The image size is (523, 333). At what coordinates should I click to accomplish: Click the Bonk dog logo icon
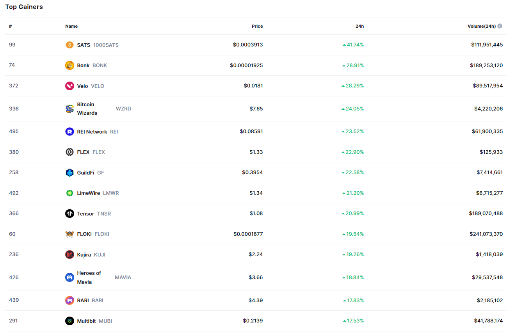[69, 65]
